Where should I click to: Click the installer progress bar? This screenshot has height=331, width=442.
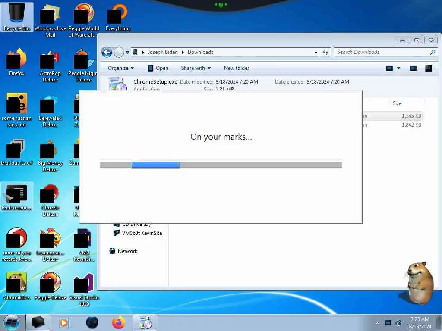(x=221, y=165)
